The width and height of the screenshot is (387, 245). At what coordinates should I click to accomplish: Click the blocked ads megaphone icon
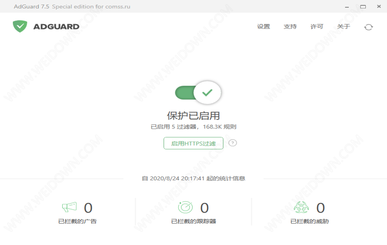tap(70, 207)
